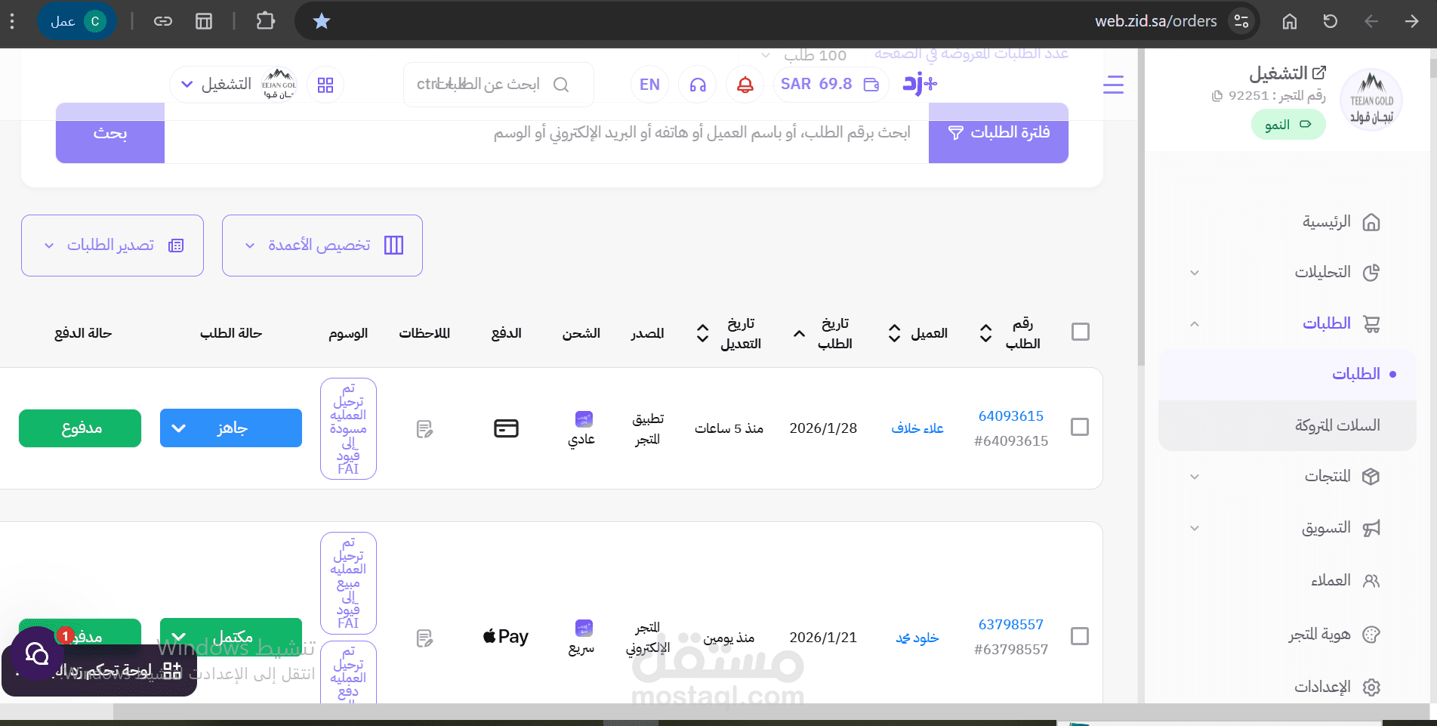Expand the تصدير الطلبات export dropdown
This screenshot has height=726, width=1437.
coord(112,245)
